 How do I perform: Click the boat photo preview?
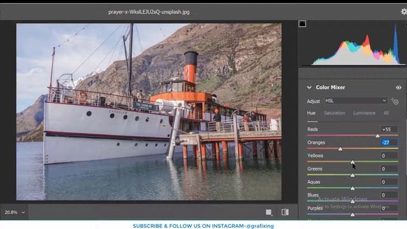149,112
